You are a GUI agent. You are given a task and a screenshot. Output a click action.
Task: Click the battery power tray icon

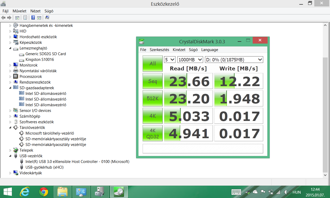pyautogui.click(x=271, y=192)
